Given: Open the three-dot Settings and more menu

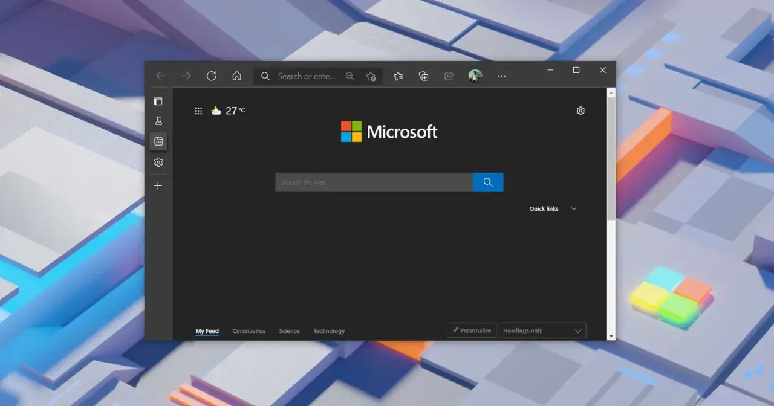Looking at the screenshot, I should point(501,76).
